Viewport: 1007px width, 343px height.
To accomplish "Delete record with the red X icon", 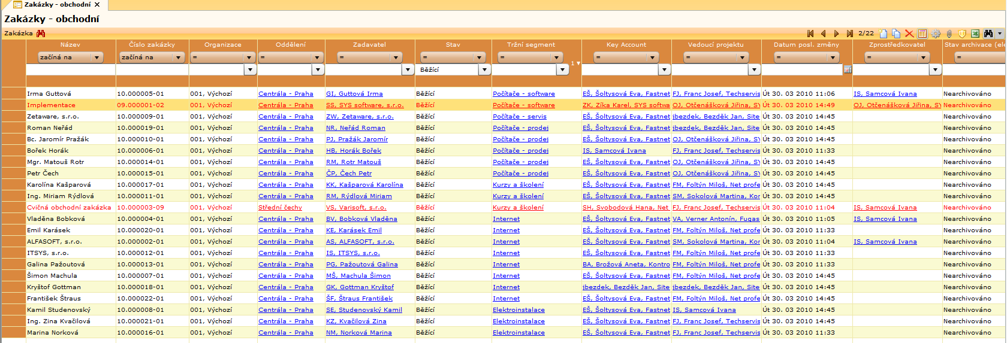I will pos(909,34).
